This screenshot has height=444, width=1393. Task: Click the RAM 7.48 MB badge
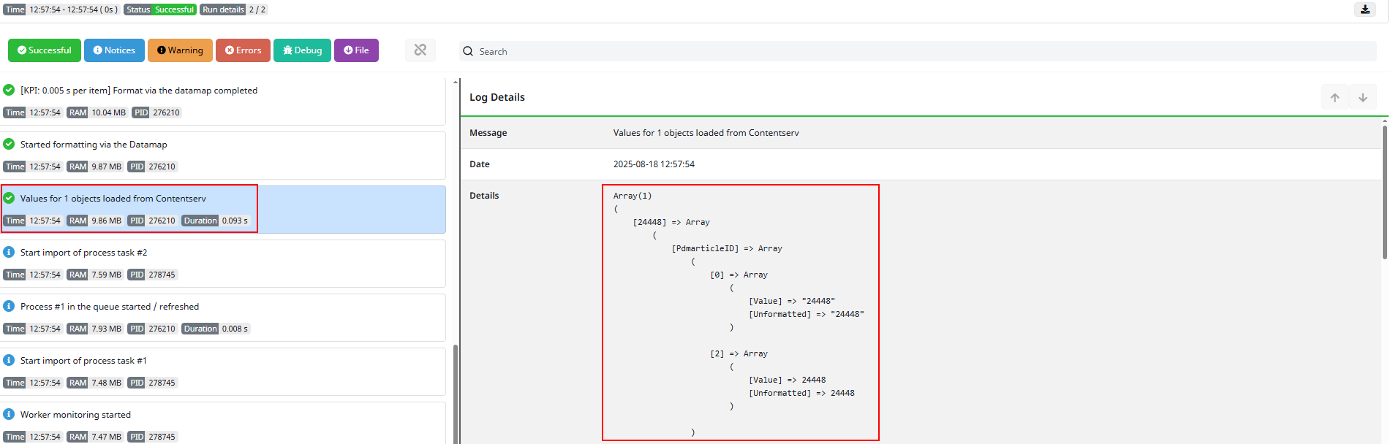[x=96, y=383]
